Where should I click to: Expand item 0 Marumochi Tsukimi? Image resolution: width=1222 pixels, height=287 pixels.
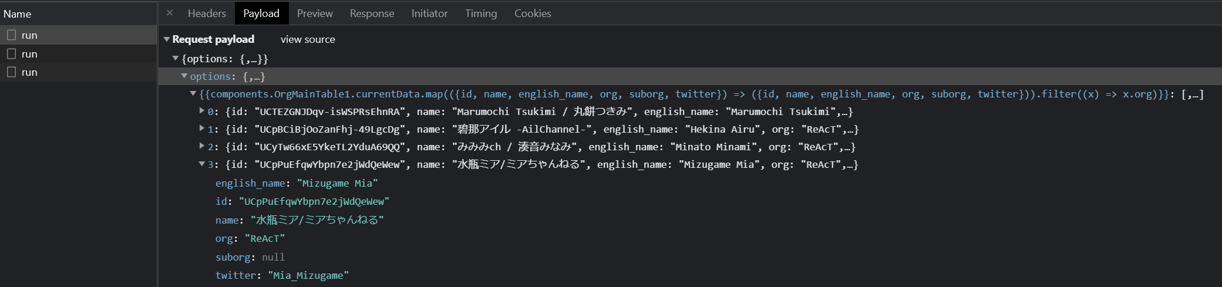[202, 110]
